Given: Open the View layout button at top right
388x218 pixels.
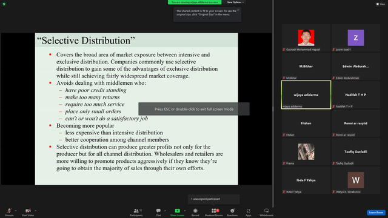Looking at the screenshot, I should pyautogui.click(x=381, y=4).
